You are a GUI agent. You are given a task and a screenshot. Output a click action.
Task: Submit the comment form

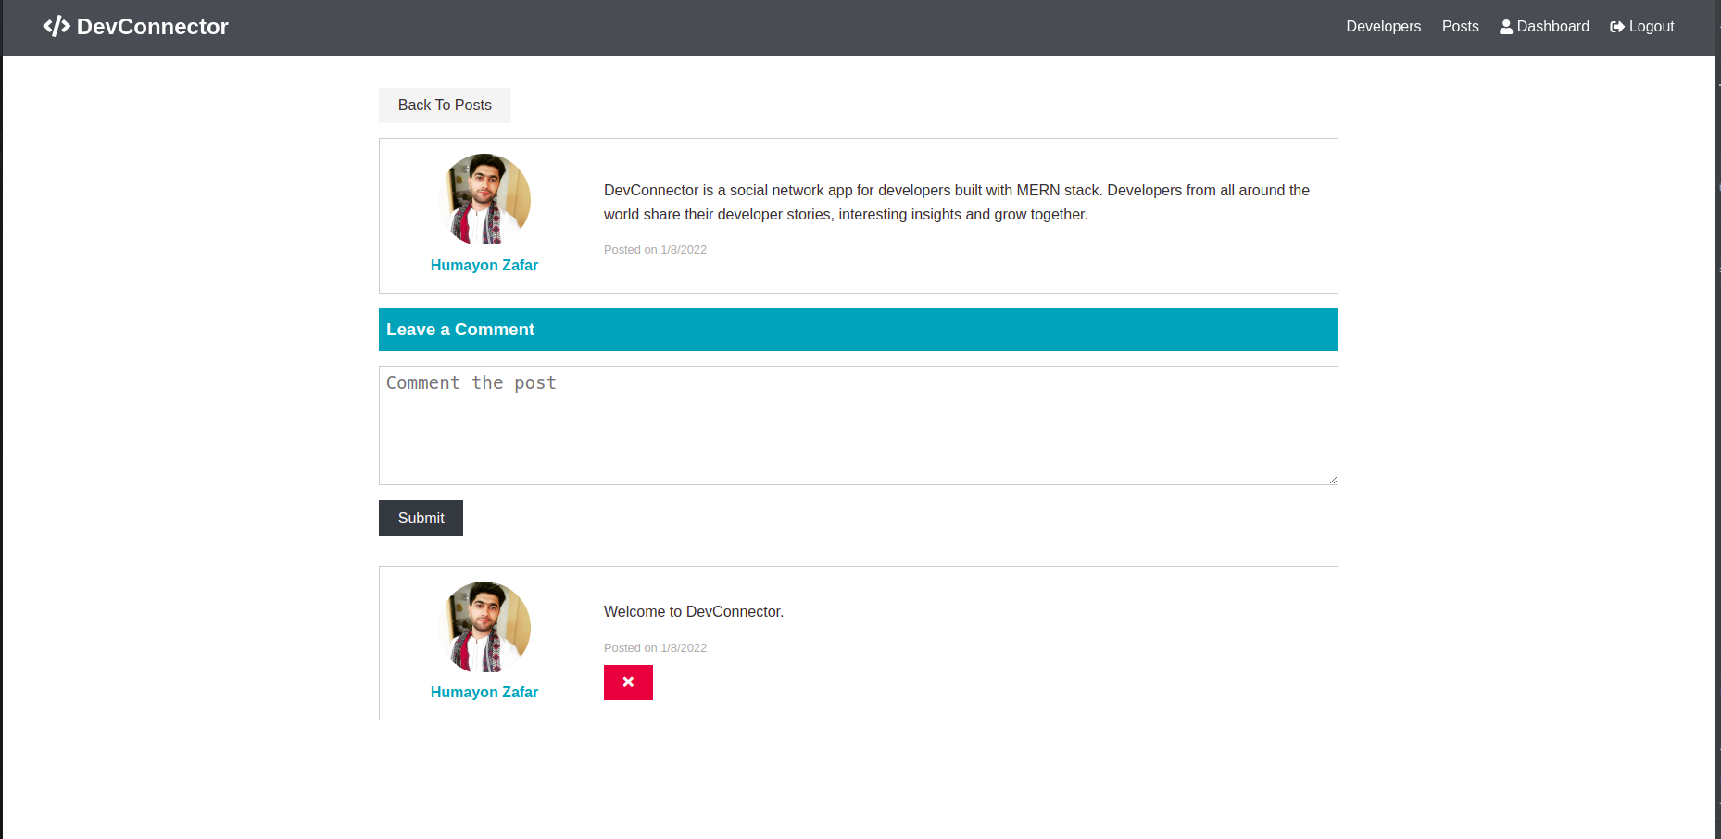[x=421, y=518]
